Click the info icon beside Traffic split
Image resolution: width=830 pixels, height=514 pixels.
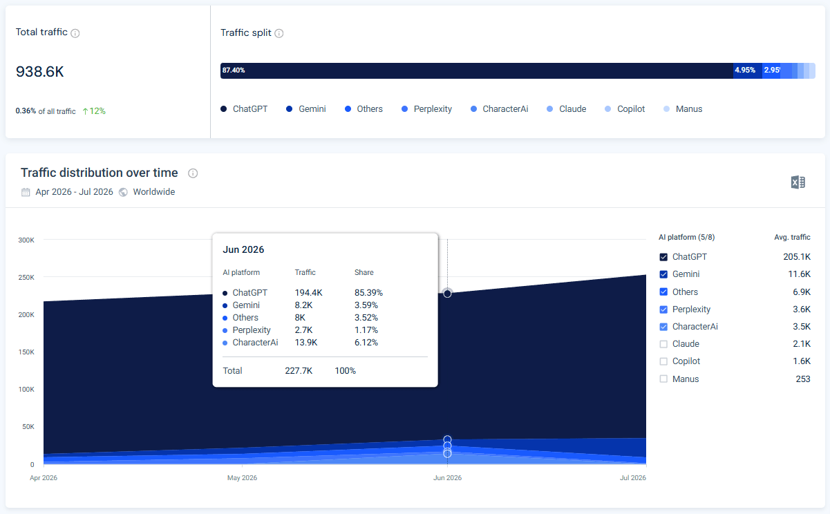[279, 33]
